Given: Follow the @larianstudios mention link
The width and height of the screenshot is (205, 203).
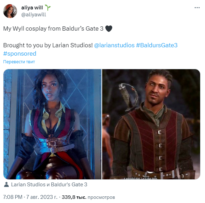Looking at the screenshot, I should click(114, 46).
